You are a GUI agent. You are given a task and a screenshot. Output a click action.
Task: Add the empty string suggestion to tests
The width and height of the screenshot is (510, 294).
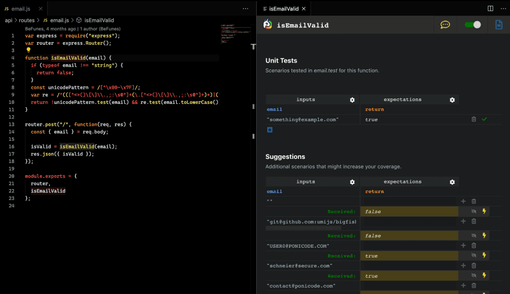[463, 201]
